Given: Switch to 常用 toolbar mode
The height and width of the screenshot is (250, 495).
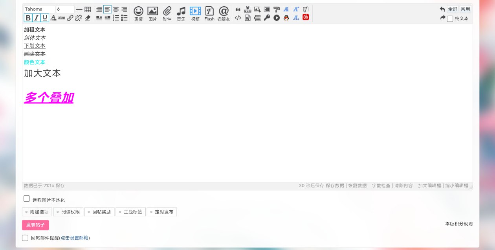Looking at the screenshot, I should (465, 9).
